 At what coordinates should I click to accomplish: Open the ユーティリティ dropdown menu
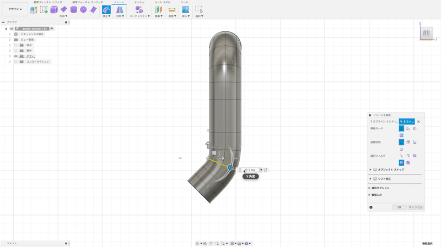point(139,17)
